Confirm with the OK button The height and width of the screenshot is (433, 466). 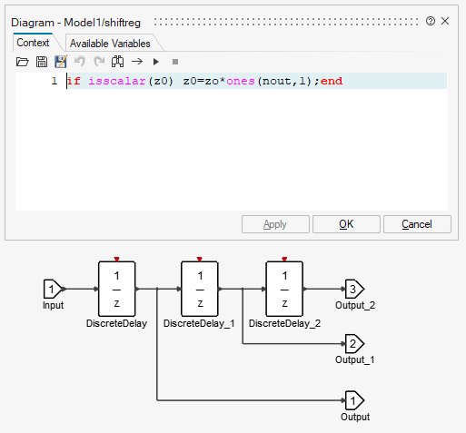tap(346, 224)
